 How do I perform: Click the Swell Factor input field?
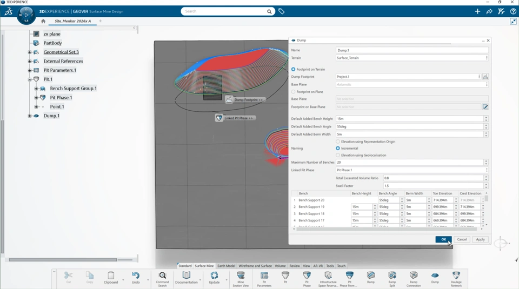click(433, 186)
